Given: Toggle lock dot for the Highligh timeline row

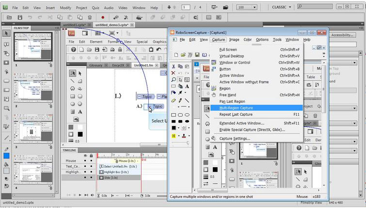Looking at the screenshot, I should point(91,172).
